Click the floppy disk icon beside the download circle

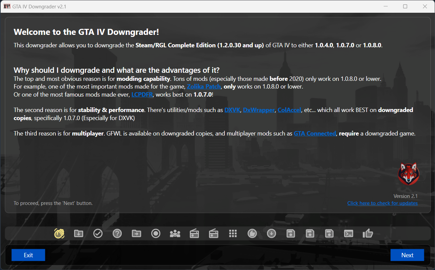(x=291, y=233)
